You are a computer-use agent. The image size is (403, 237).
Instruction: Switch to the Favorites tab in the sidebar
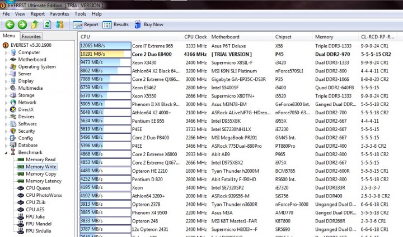[31, 36]
